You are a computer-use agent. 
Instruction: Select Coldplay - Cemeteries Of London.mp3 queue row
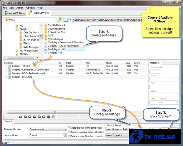click(76, 70)
